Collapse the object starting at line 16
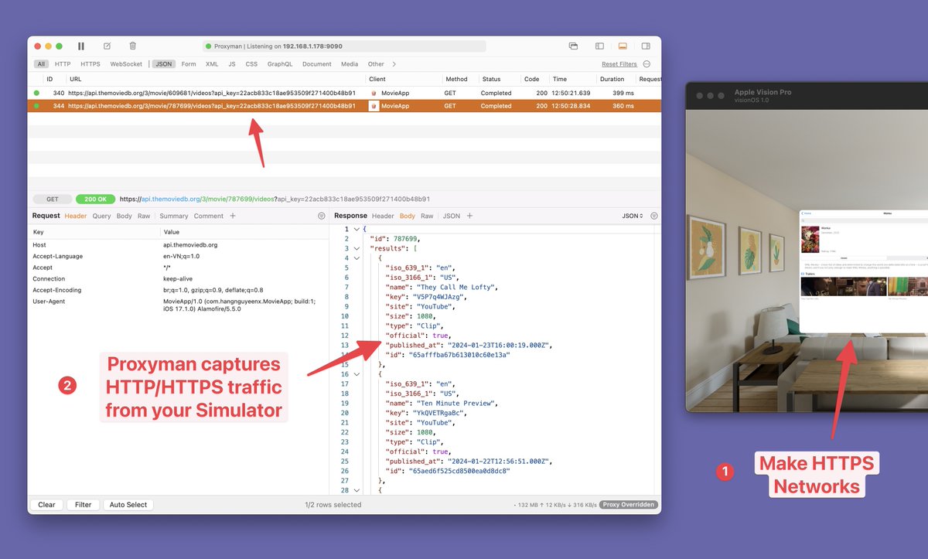 click(356, 374)
